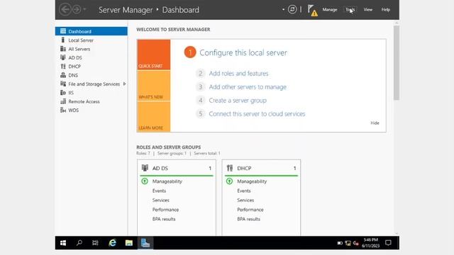Click Create a server group link
This screenshot has height=255, width=454.
tap(238, 101)
